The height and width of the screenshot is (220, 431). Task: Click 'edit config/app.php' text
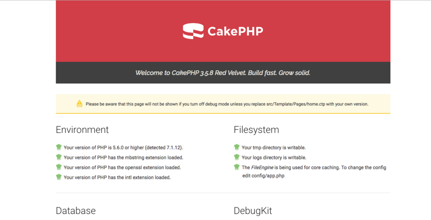pyautogui.click(x=263, y=176)
